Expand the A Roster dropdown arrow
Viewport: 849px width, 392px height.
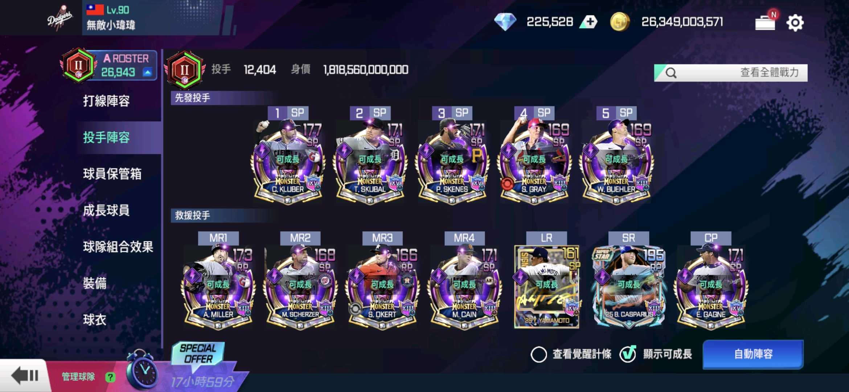coord(148,72)
